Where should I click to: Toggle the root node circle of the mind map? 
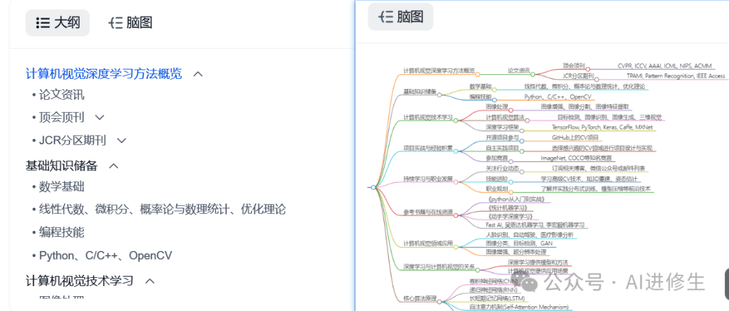(373, 188)
